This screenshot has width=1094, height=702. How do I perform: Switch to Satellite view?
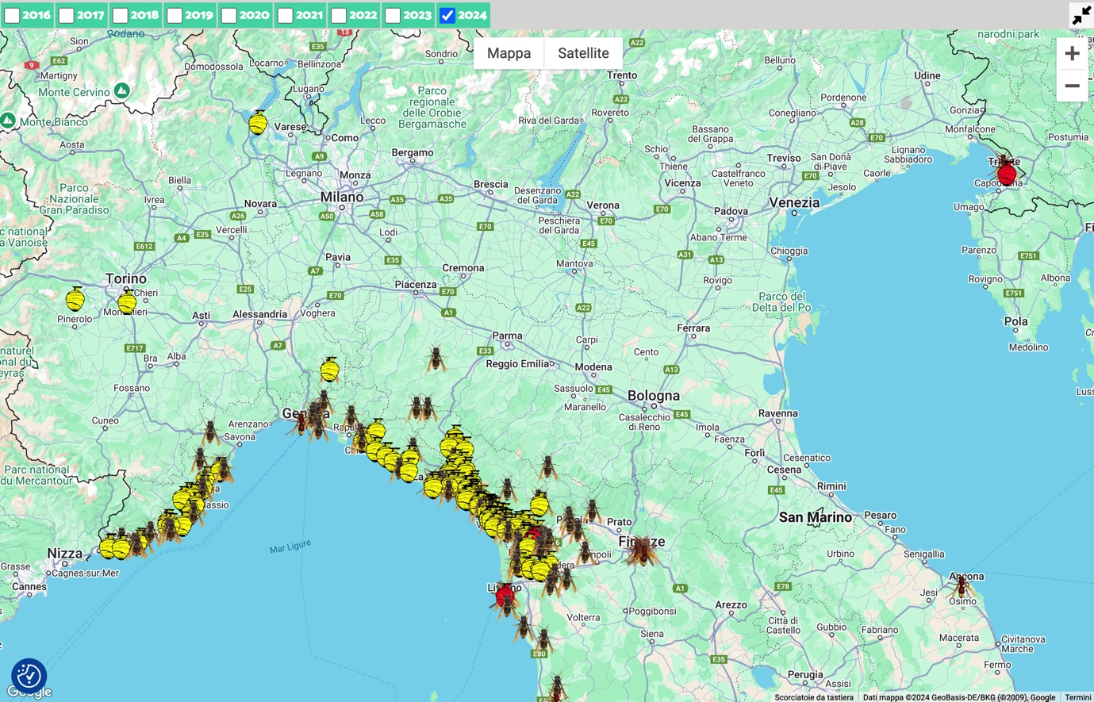tap(583, 53)
